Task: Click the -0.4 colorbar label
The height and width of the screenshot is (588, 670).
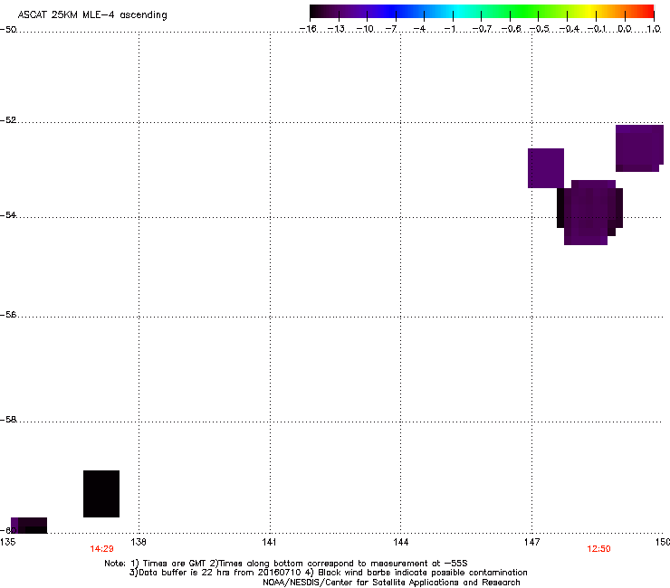Action: [x=569, y=29]
